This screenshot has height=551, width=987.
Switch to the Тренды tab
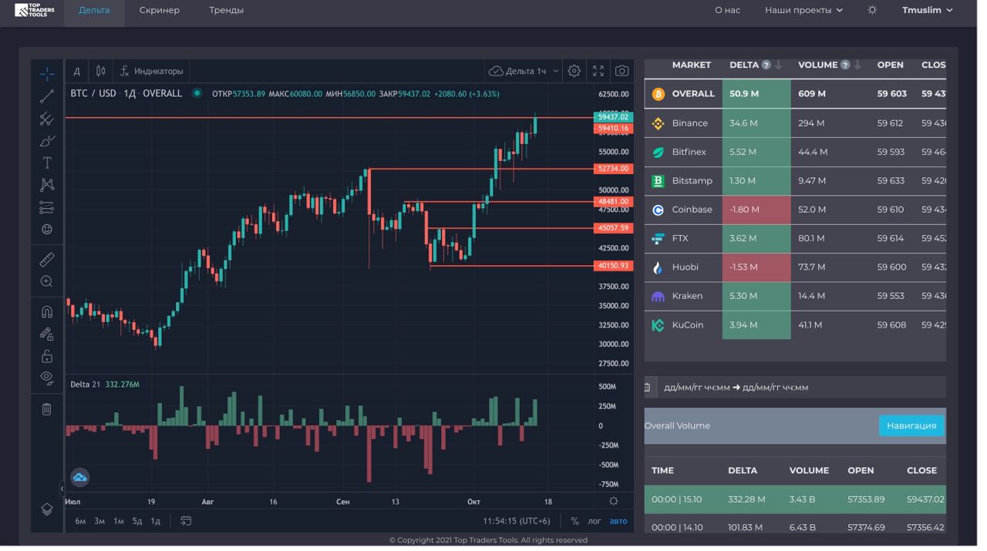[226, 10]
